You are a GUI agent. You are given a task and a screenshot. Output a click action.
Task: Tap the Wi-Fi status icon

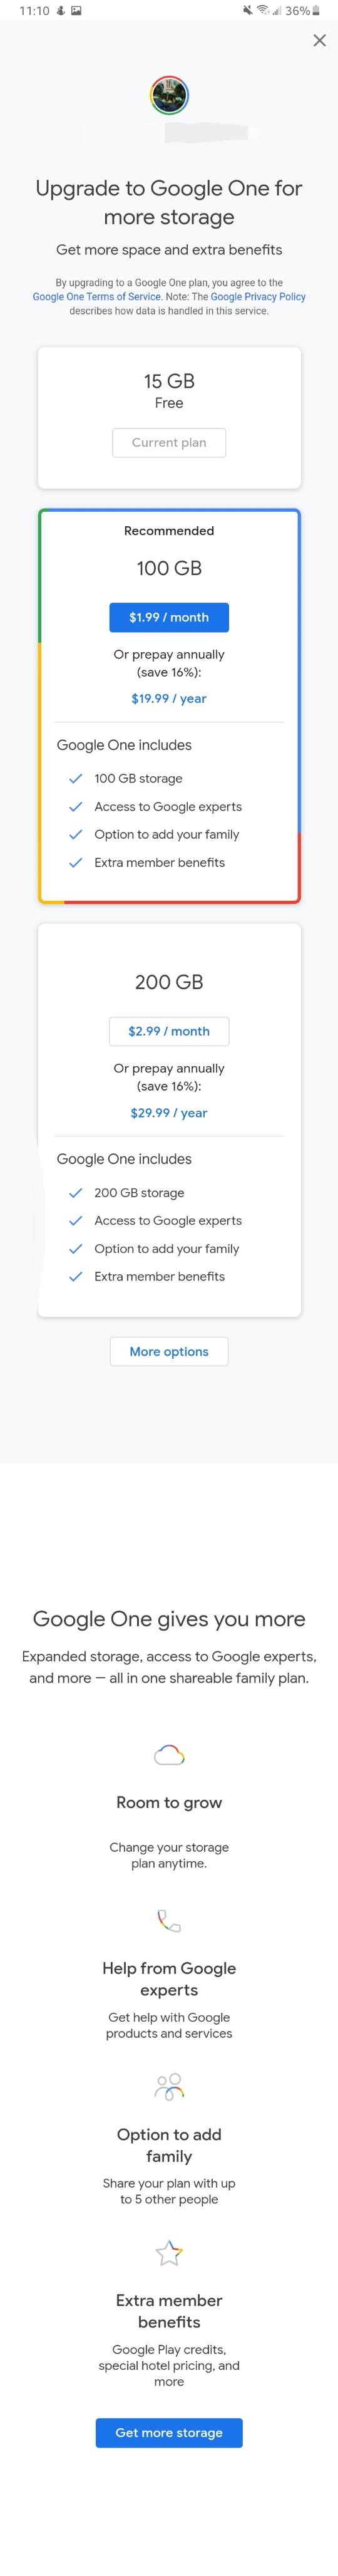coord(263,11)
